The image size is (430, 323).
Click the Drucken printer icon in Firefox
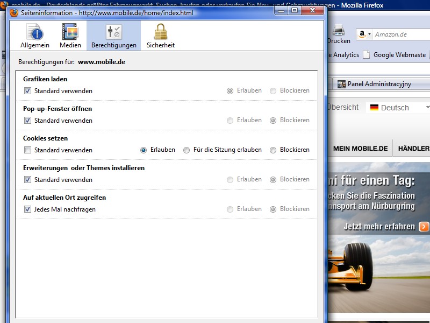[x=339, y=30]
